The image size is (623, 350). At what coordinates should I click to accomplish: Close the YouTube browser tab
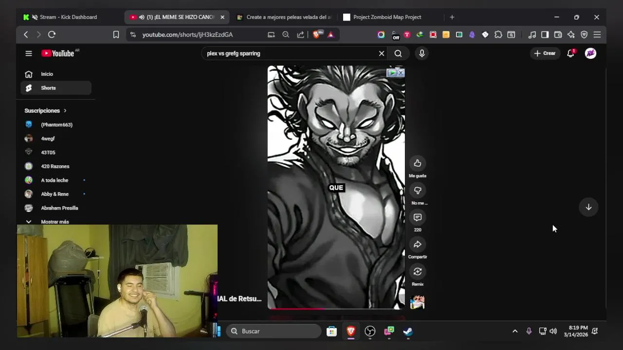[222, 17]
